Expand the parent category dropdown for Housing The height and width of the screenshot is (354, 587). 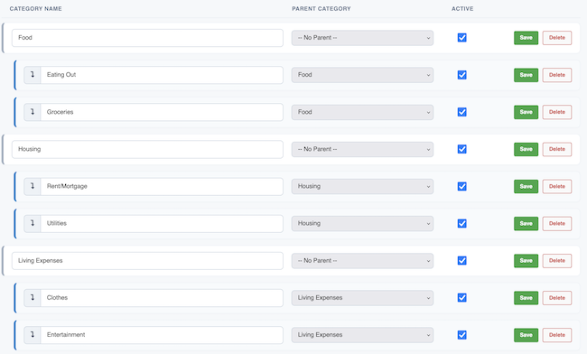click(x=362, y=149)
